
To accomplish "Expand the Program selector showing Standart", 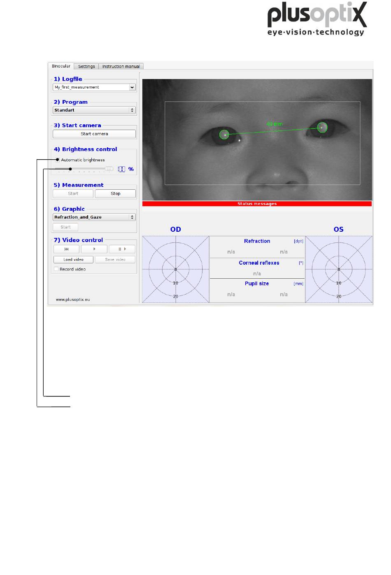I will pos(94,110).
